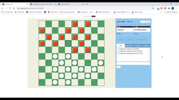The width and height of the screenshot is (179, 100).
Task: Click the сдаться resign button
Action: click(x=130, y=40)
